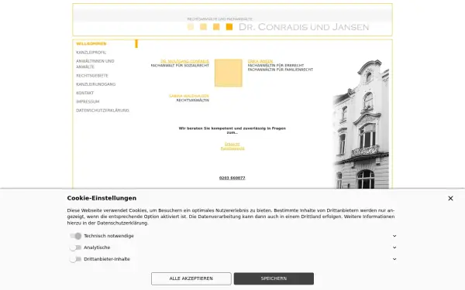The width and height of the screenshot is (465, 290).
Task: Follow the Familienrecht link
Action: pos(232,148)
